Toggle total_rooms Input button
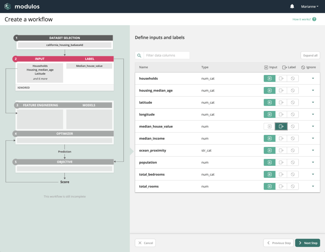The image size is (325, 252). pyautogui.click(x=269, y=187)
